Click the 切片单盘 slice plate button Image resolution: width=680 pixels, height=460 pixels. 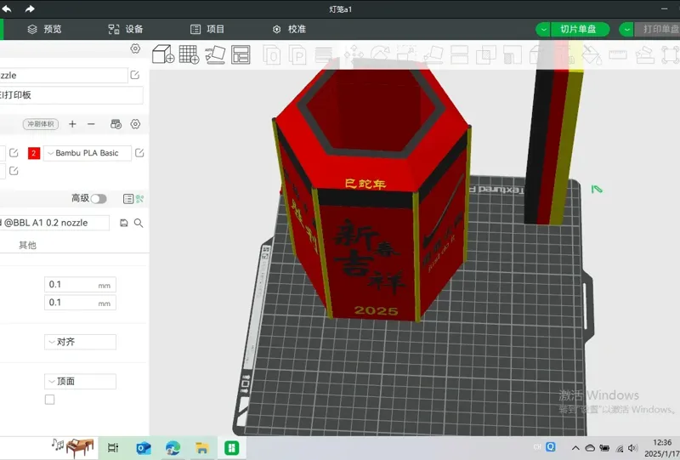(580, 29)
